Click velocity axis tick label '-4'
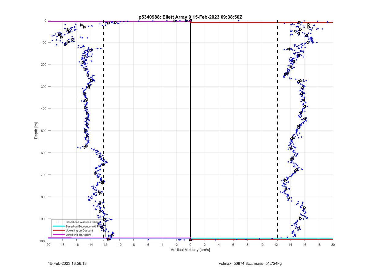The image size is (368, 271). (162, 245)
